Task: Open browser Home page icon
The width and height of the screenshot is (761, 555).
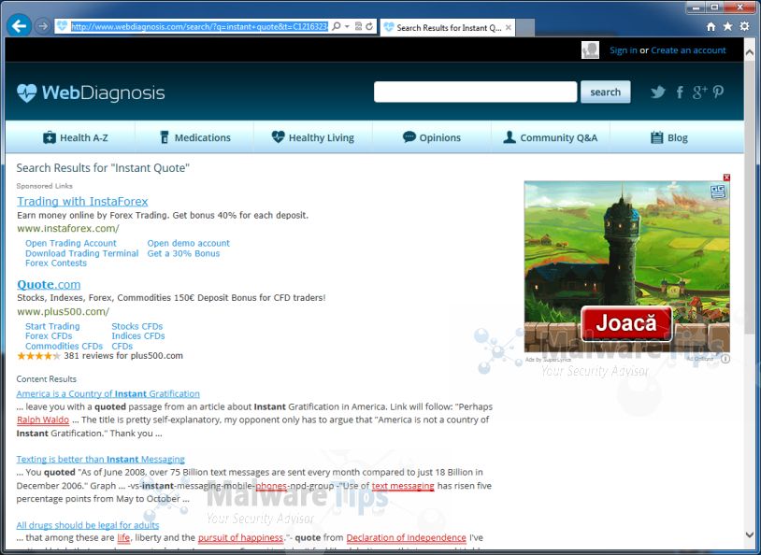Action: pos(711,27)
